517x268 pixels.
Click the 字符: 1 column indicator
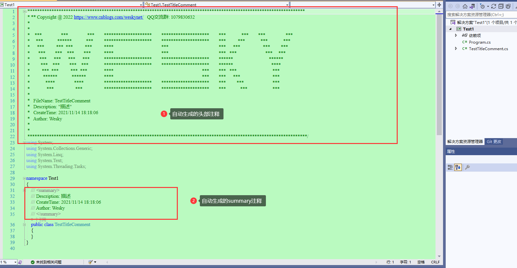(405, 262)
